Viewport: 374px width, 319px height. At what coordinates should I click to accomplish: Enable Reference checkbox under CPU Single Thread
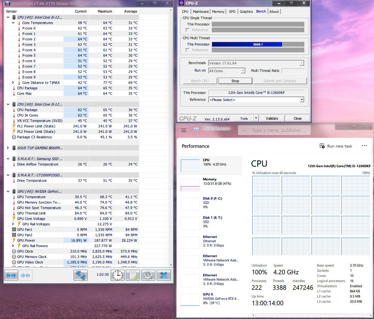coord(188,30)
